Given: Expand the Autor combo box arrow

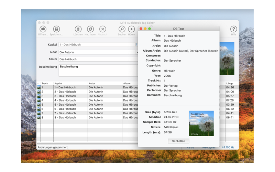Looking at the screenshot, I should coord(137,52).
